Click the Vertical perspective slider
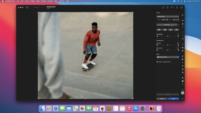This screenshot has height=113, width=201. point(168,45)
